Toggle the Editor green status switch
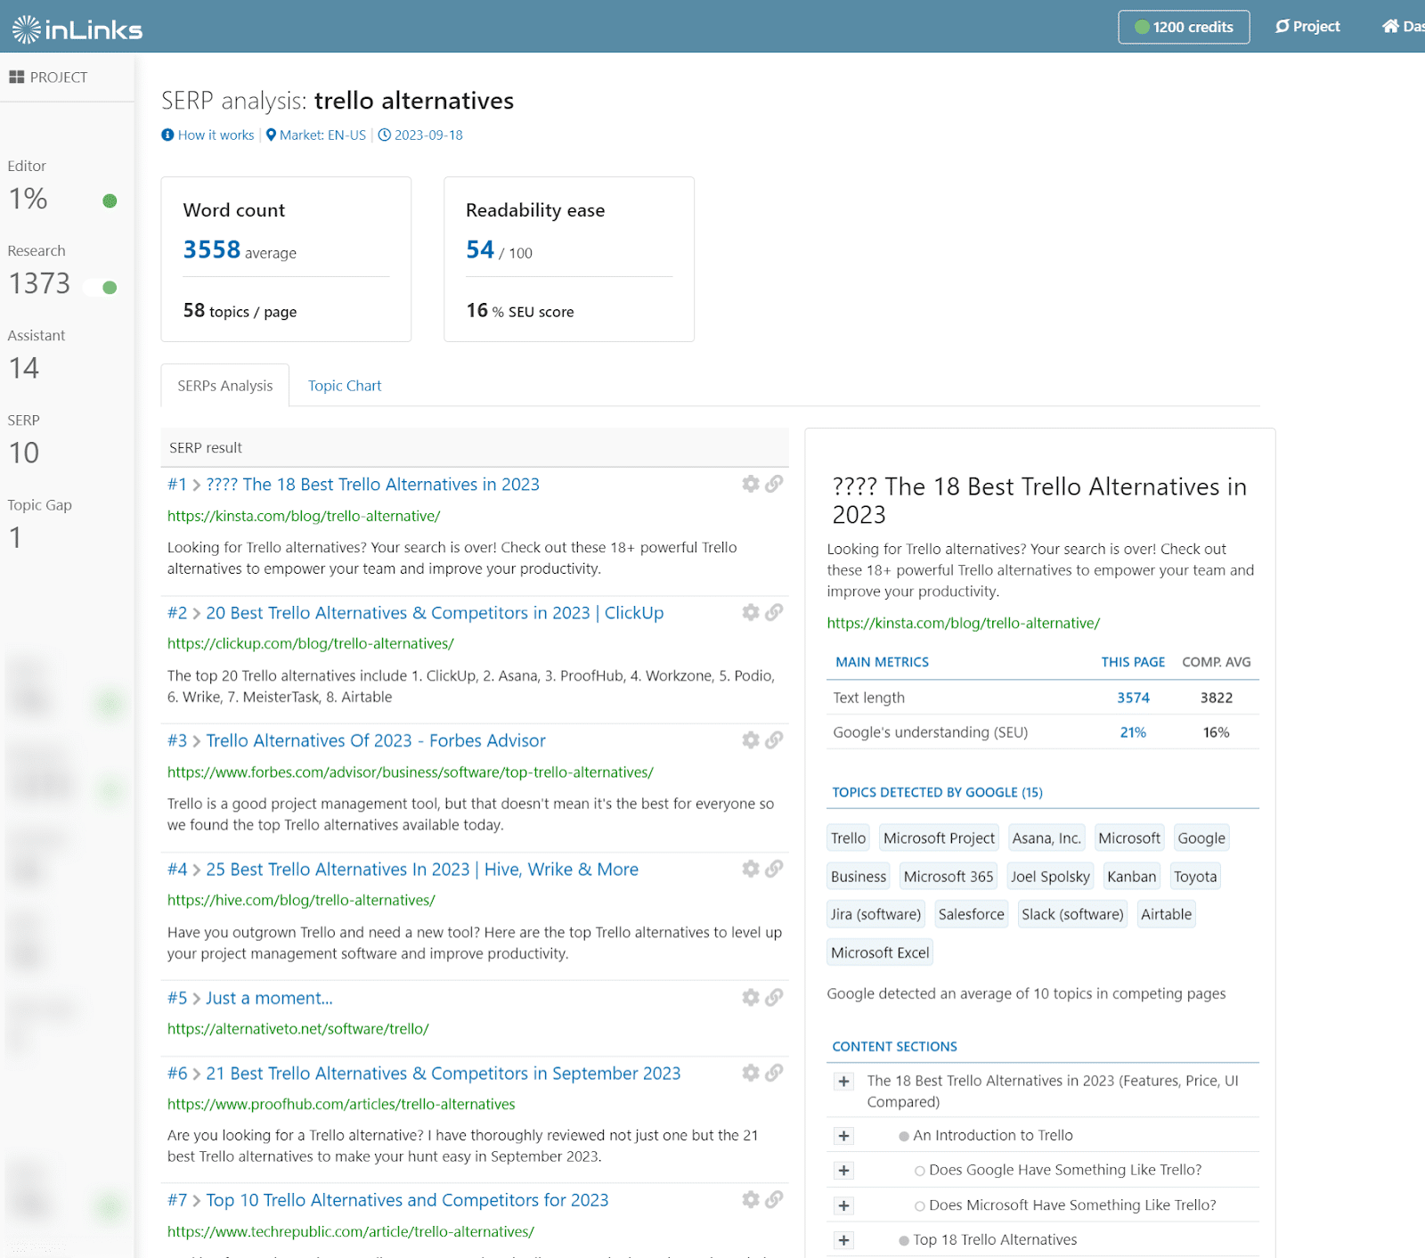This screenshot has width=1425, height=1258. [x=110, y=200]
